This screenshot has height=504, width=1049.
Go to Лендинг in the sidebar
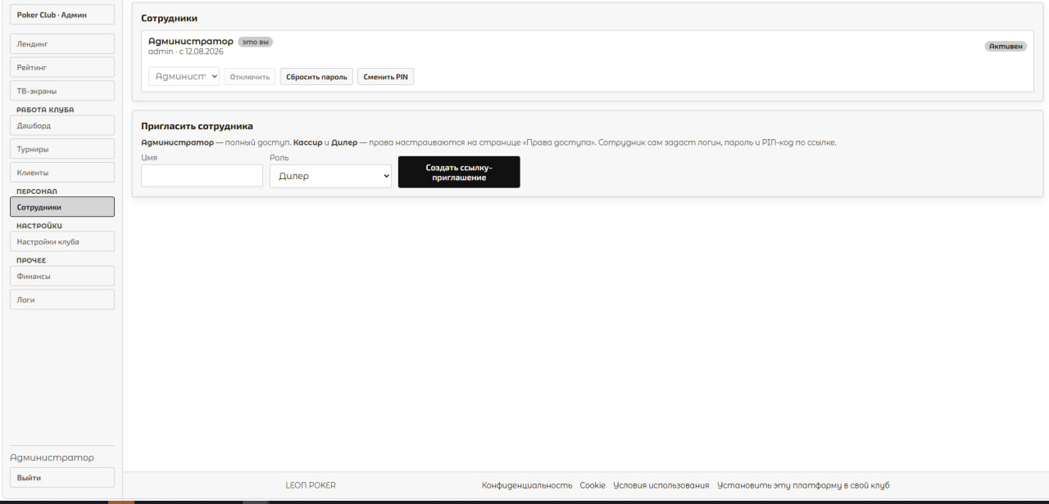pyautogui.click(x=62, y=43)
